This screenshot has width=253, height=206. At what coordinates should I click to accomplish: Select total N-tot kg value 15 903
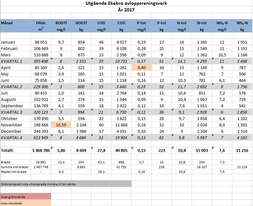[x=202, y=151]
